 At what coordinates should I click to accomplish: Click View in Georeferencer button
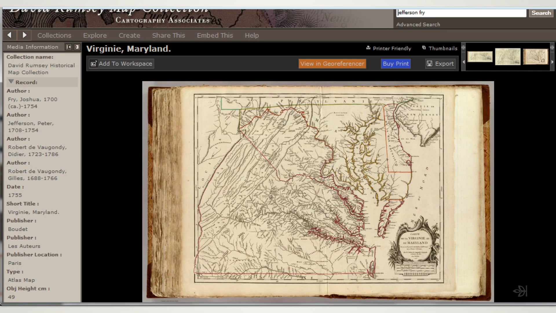pyautogui.click(x=332, y=64)
